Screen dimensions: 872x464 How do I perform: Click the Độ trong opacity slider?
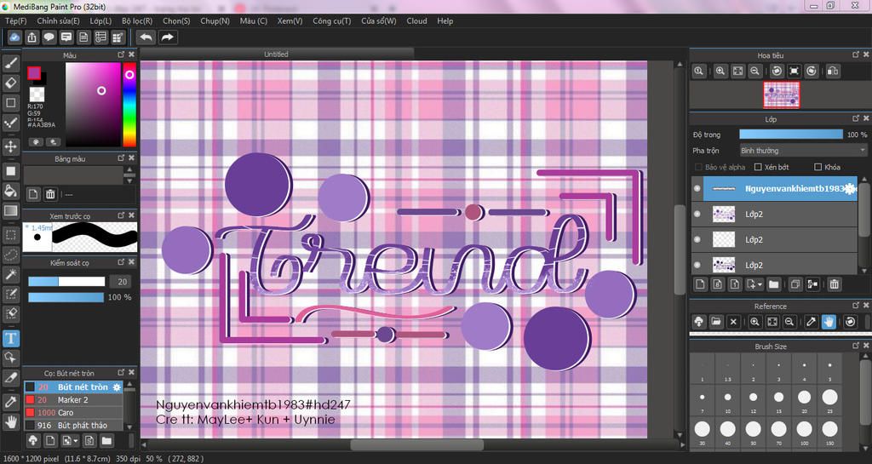pyautogui.click(x=791, y=135)
